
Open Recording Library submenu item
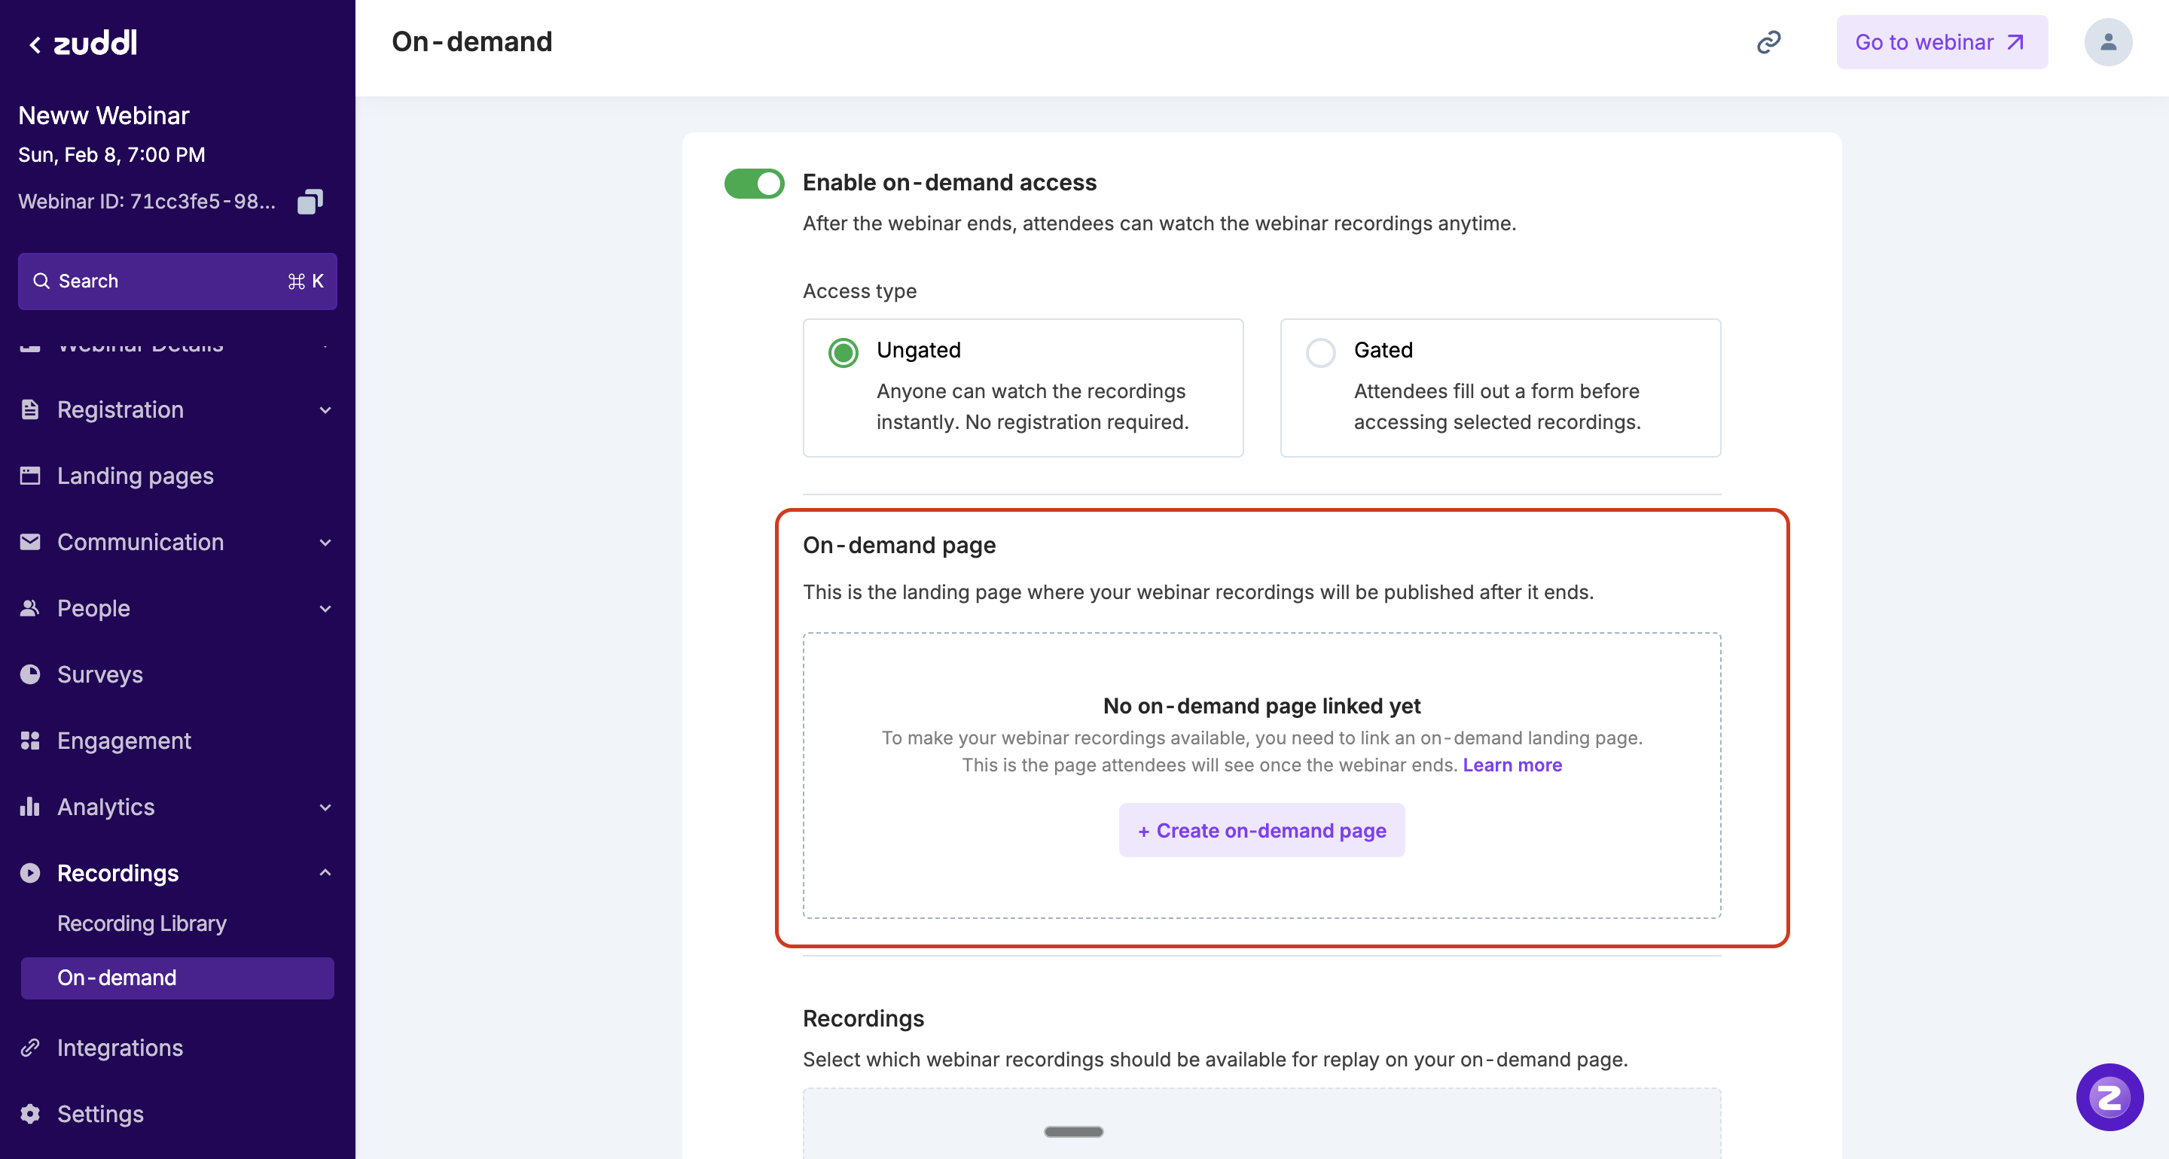142,923
